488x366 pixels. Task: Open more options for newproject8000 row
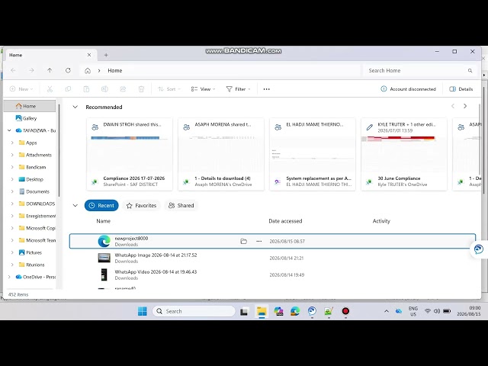pos(259,241)
